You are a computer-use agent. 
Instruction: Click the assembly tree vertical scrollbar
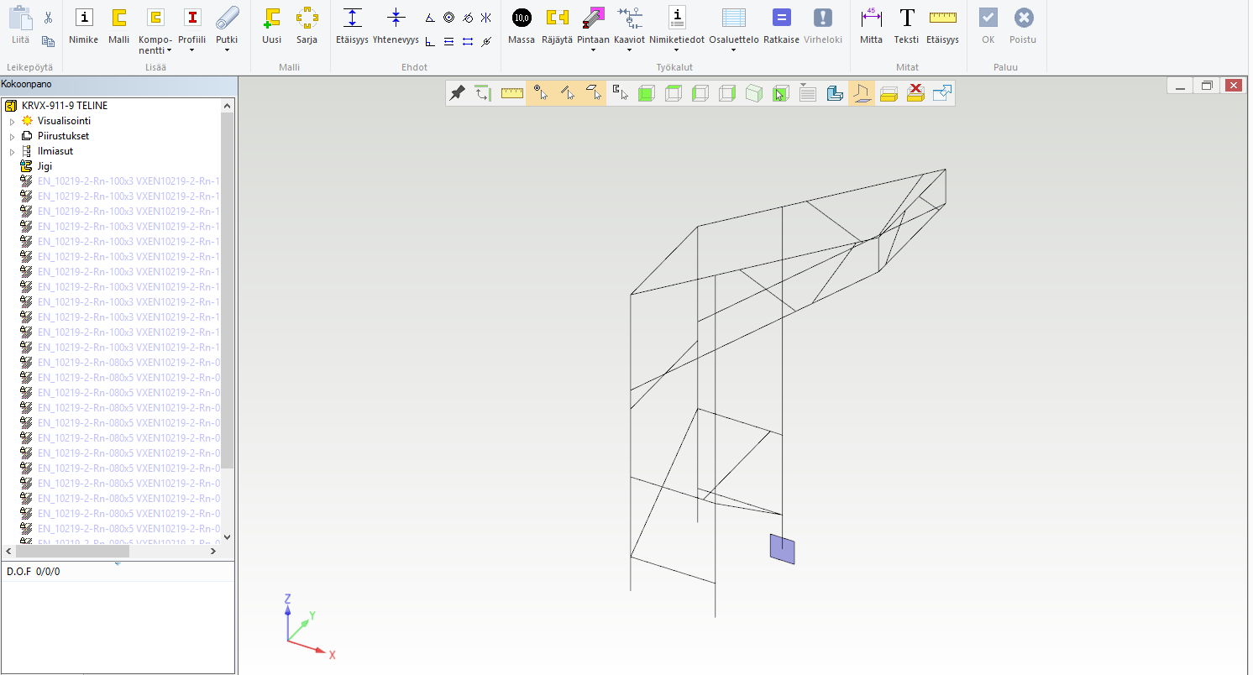coord(227,294)
